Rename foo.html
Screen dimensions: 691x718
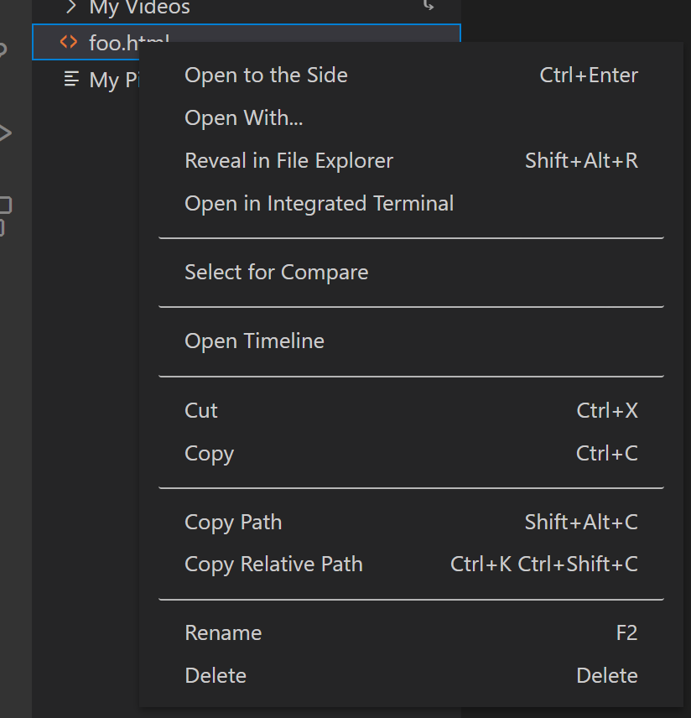[x=223, y=632]
